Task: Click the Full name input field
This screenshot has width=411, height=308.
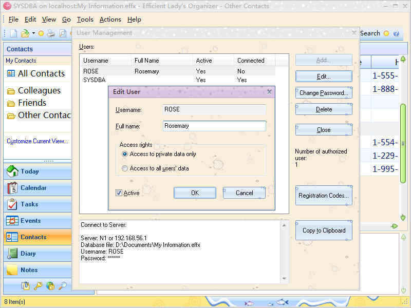Action: point(214,126)
